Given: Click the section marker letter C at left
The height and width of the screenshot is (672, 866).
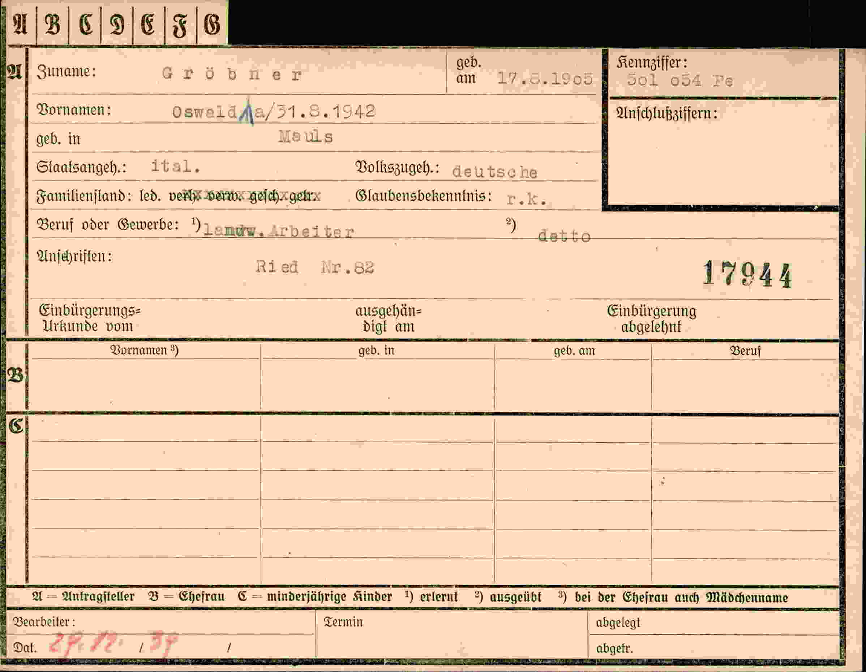Looking at the screenshot, I should click(x=16, y=426).
